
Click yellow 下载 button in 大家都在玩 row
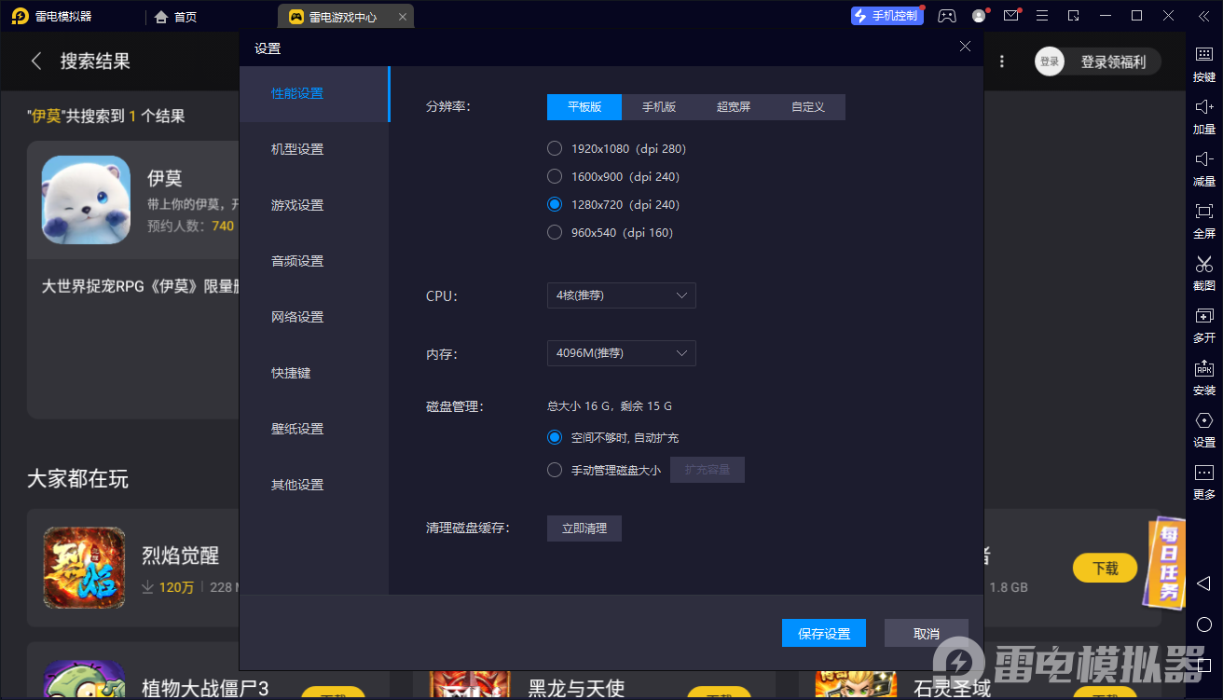coord(1105,568)
